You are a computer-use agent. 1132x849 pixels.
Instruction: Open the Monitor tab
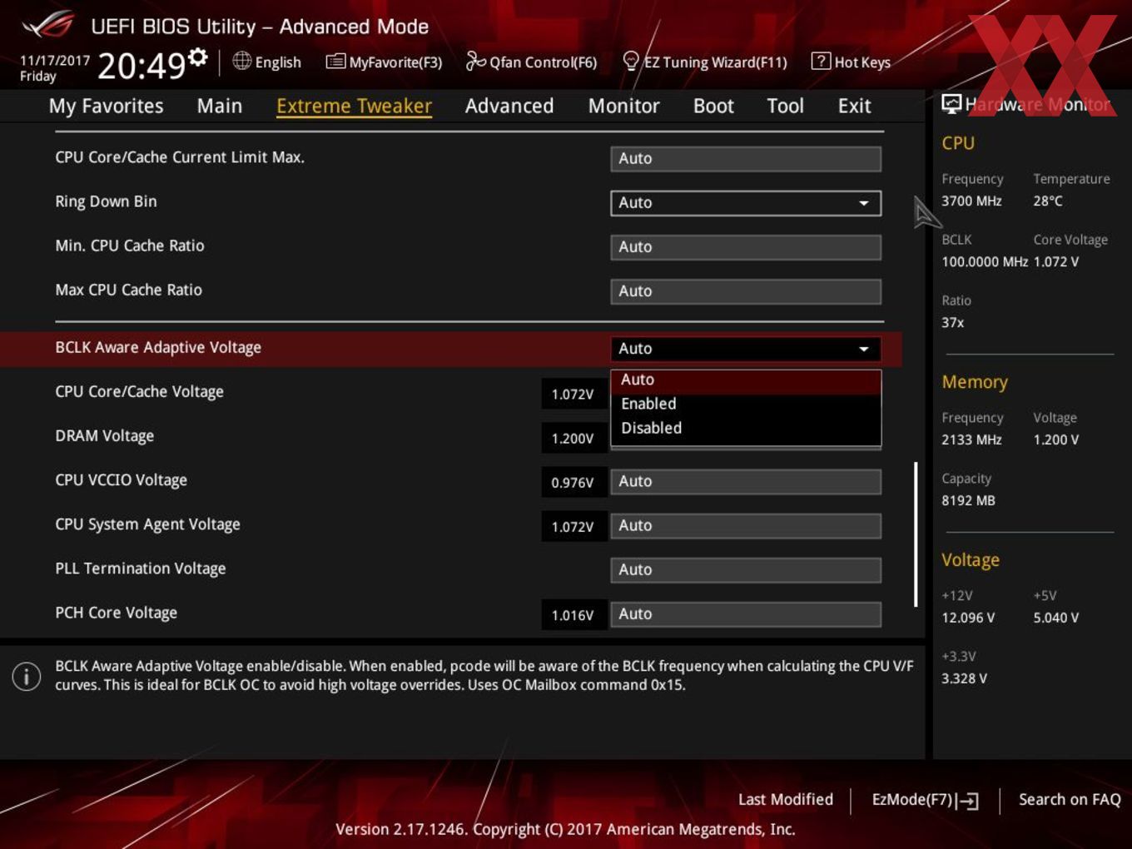click(623, 106)
